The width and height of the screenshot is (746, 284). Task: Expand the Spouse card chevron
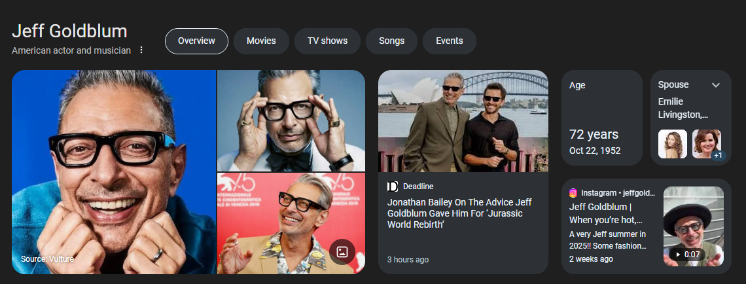715,85
